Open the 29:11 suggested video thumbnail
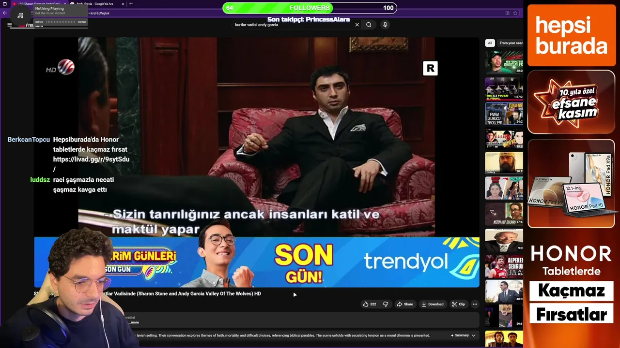The height and width of the screenshot is (348, 620). [x=504, y=316]
